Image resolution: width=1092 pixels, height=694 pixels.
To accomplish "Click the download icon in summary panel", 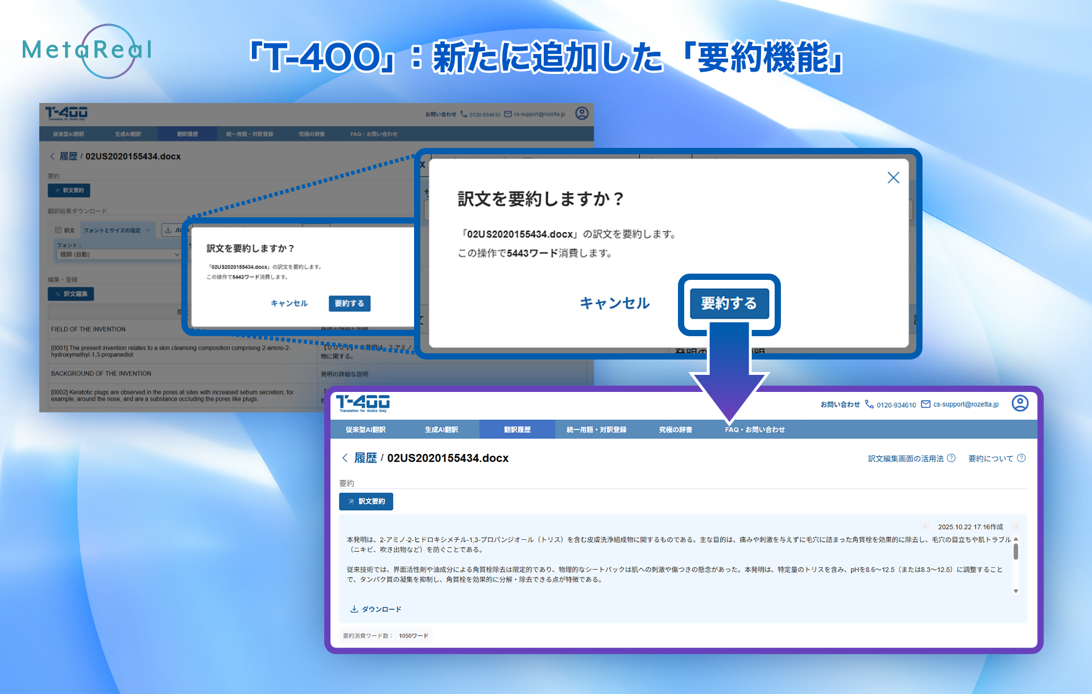I will (x=354, y=609).
